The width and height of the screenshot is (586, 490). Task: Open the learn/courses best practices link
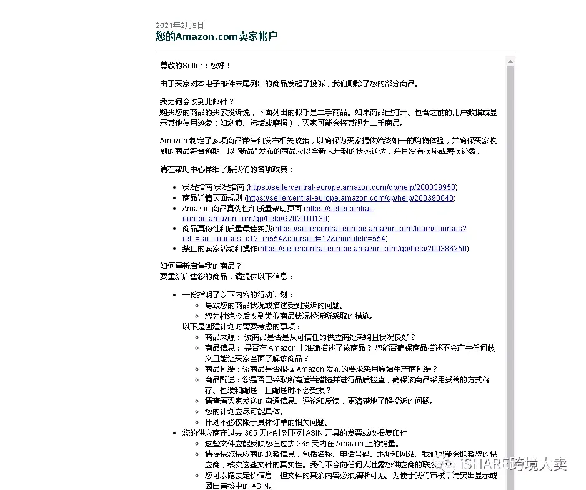pyautogui.click(x=324, y=233)
